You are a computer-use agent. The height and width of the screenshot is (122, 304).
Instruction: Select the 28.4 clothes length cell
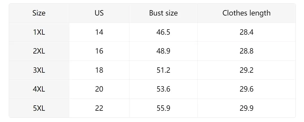click(246, 32)
